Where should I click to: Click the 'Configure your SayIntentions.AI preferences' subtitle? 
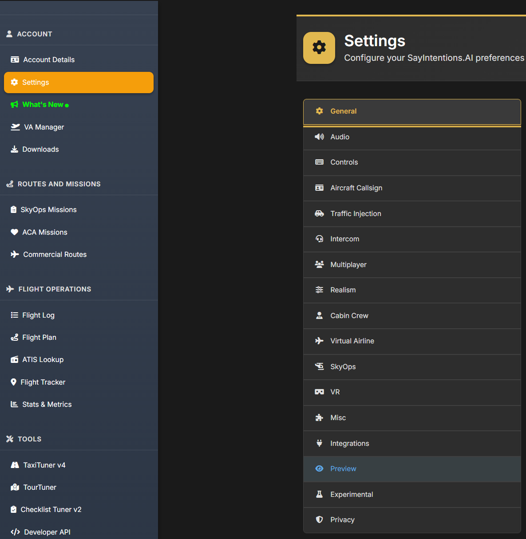[x=434, y=58]
